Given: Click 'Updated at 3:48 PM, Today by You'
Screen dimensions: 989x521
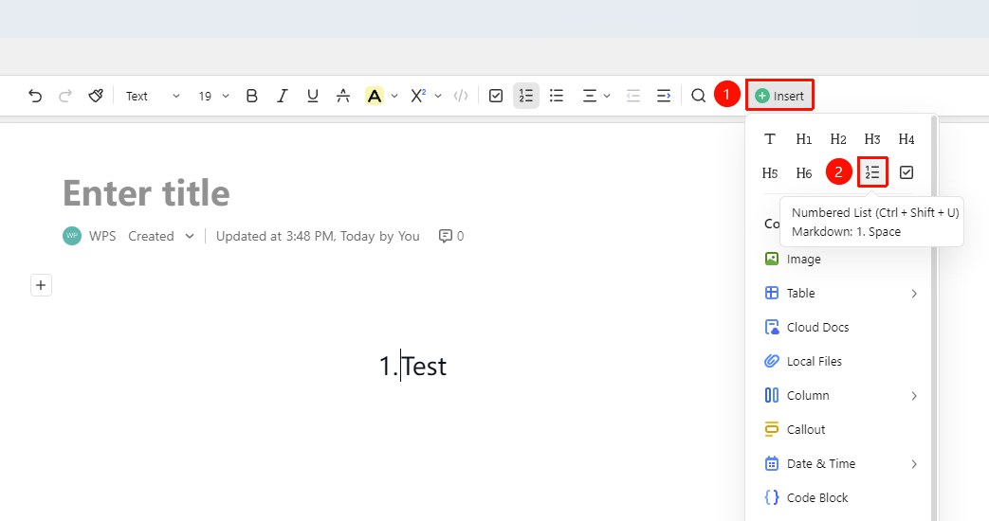Looking at the screenshot, I should (318, 236).
